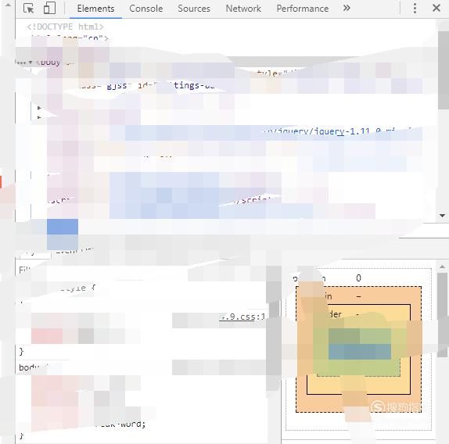Close the DevTools panel
Image resolution: width=449 pixels, height=444 pixels.
[x=436, y=8]
